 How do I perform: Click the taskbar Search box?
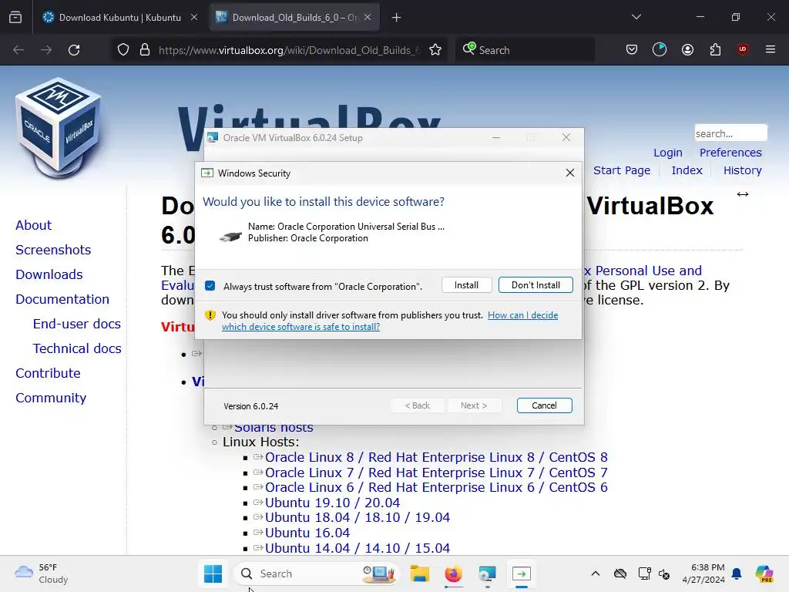(x=316, y=573)
